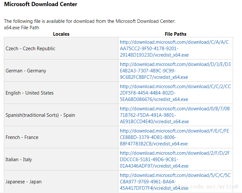242x193 pixels.
Task: Open the German - Germany download link
Action: (x=175, y=71)
